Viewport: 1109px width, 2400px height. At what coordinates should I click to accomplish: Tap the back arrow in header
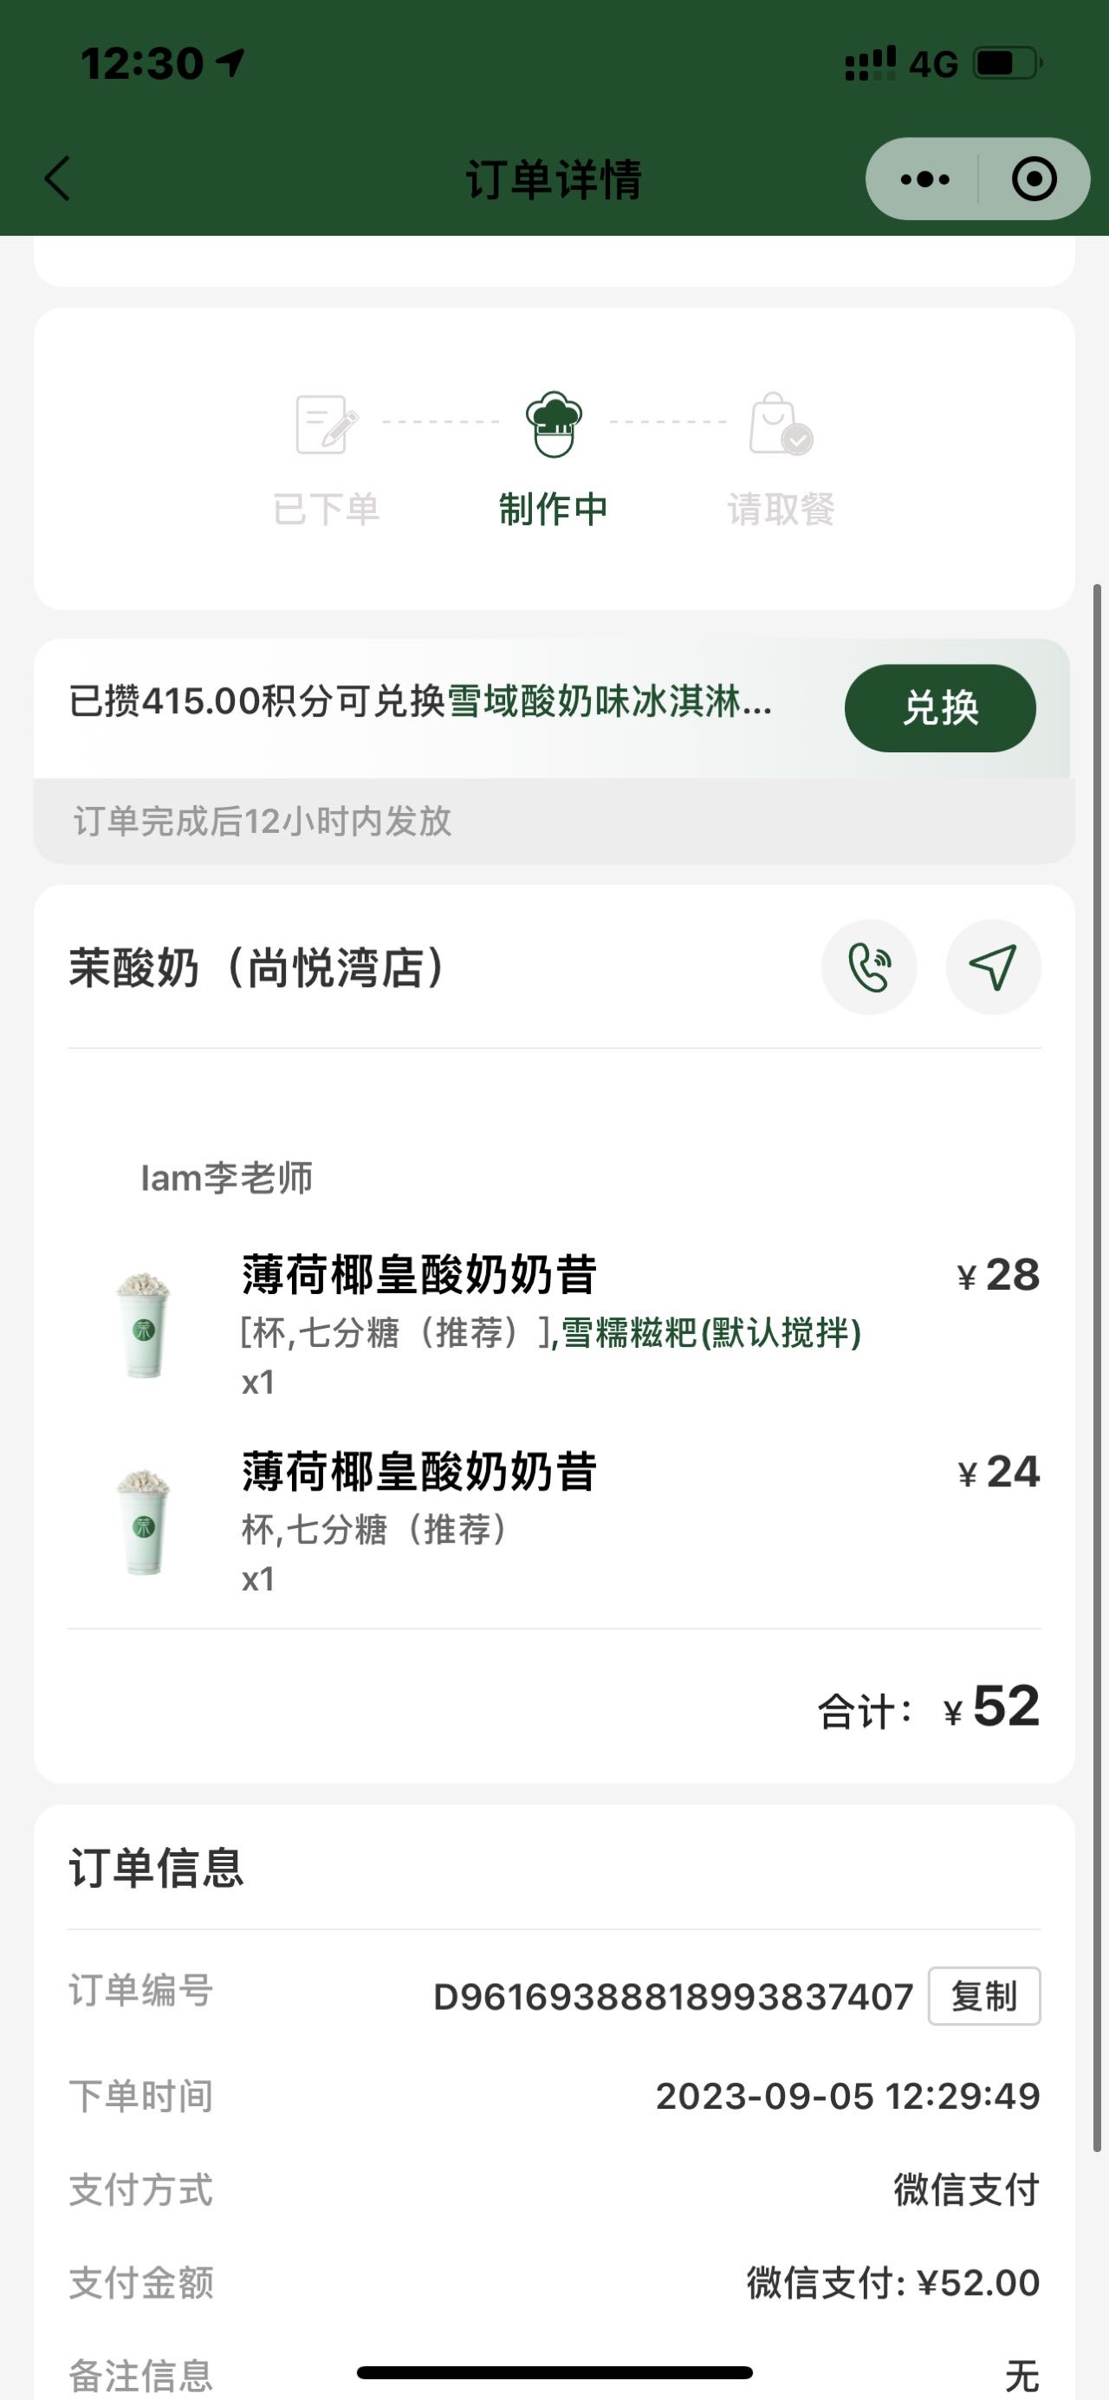pyautogui.click(x=58, y=178)
